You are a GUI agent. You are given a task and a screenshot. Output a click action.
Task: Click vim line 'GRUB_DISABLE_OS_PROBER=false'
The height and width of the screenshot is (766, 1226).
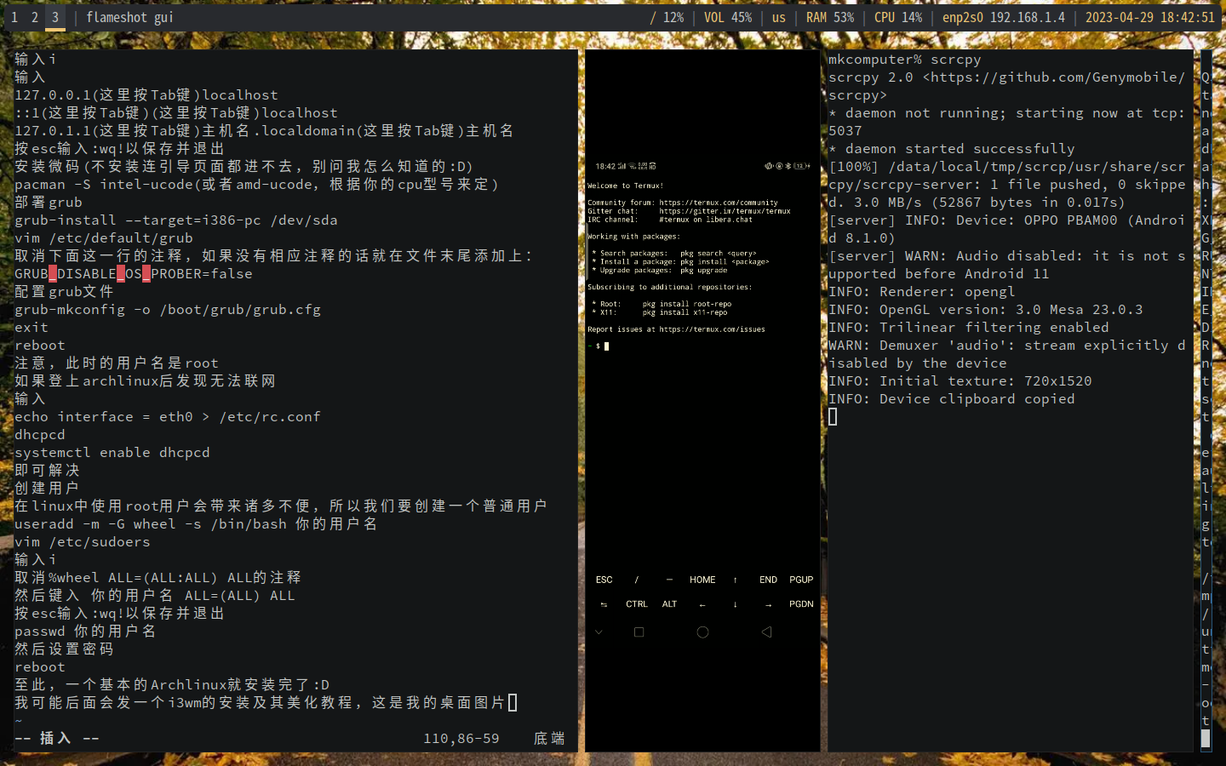click(x=134, y=274)
